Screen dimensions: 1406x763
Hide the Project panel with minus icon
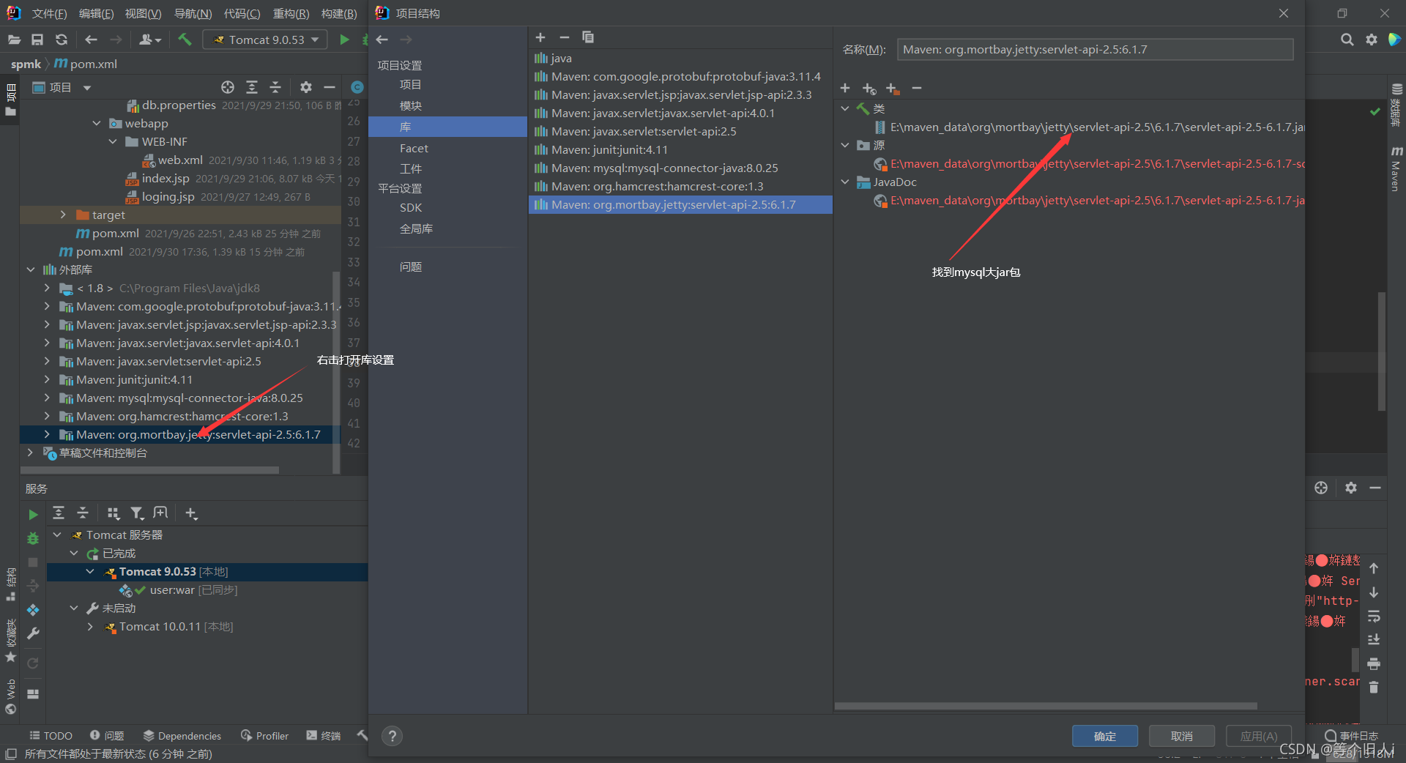(330, 87)
